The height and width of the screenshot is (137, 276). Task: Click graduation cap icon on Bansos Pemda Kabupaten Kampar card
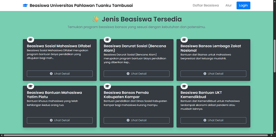107,86
